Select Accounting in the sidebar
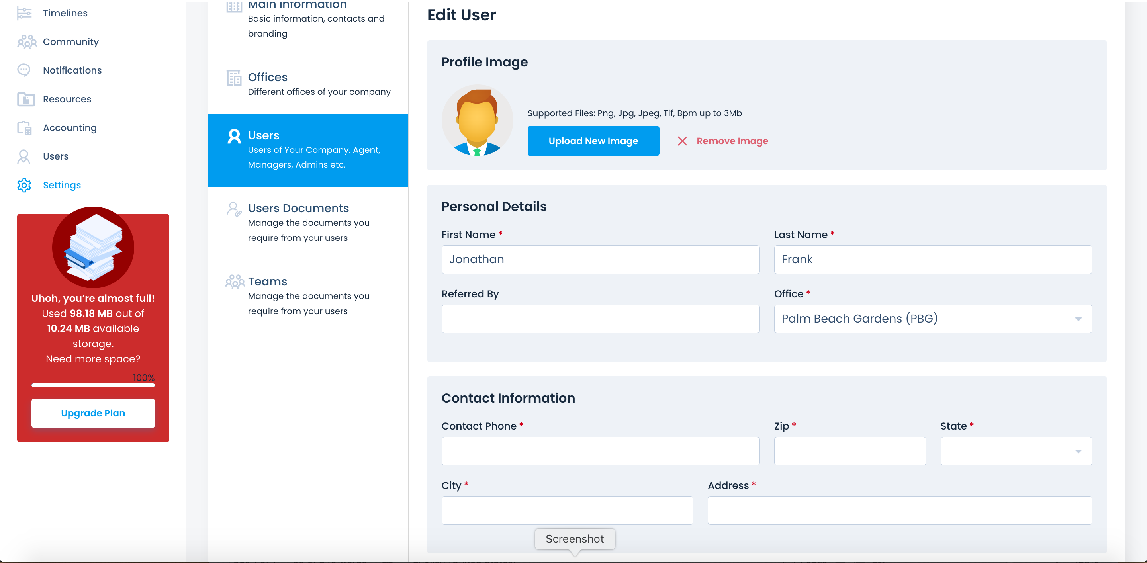 click(69, 128)
